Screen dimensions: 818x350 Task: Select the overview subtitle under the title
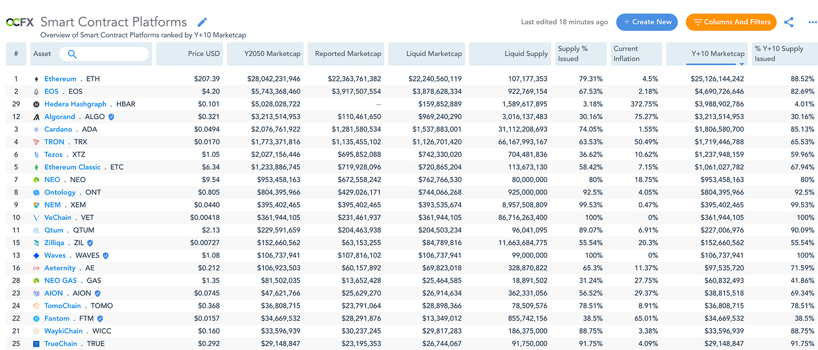(143, 35)
